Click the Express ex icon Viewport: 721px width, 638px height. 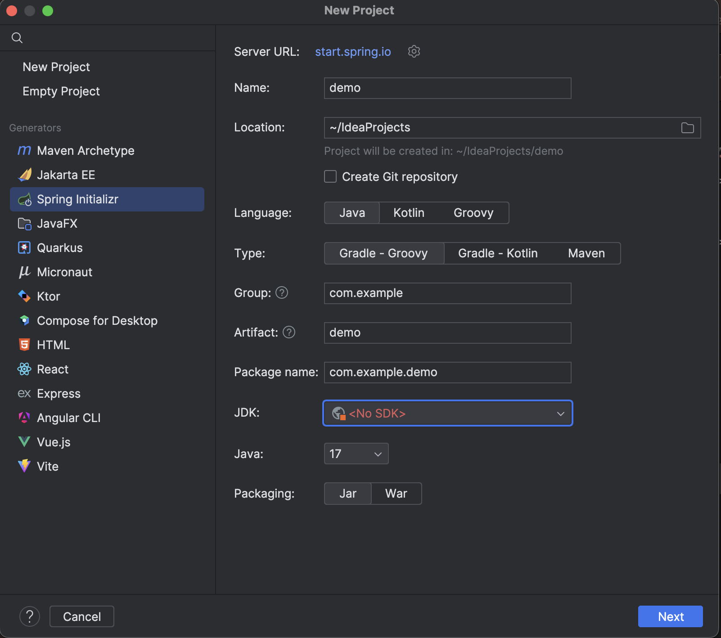click(24, 394)
